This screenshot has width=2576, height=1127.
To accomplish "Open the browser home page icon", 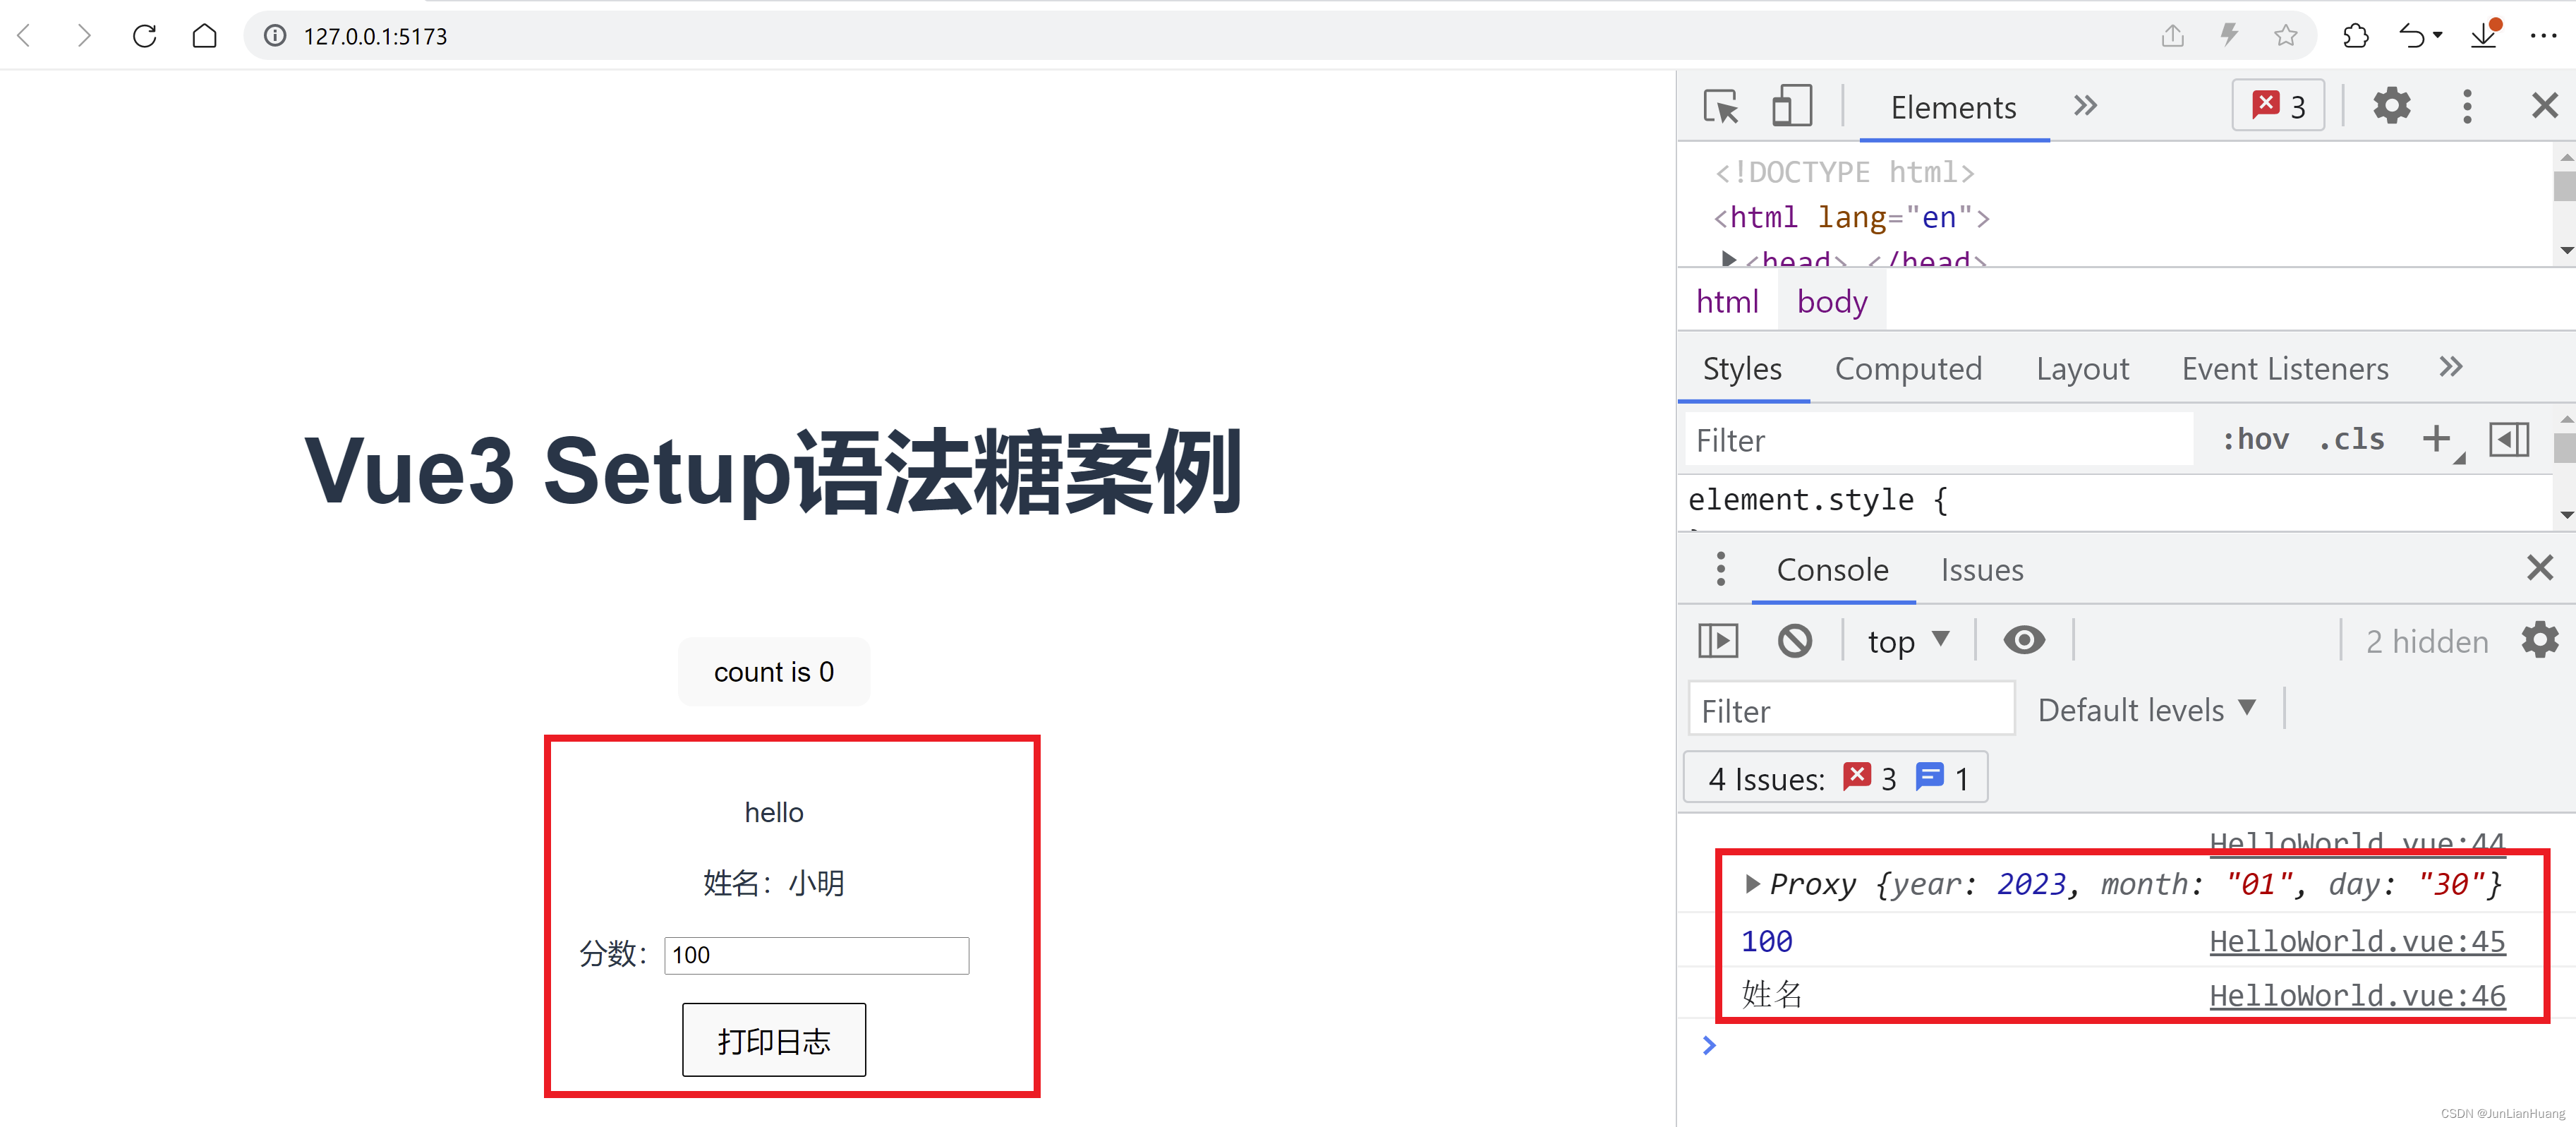I will pyautogui.click(x=204, y=36).
